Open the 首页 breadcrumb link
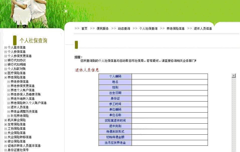 click(84, 28)
